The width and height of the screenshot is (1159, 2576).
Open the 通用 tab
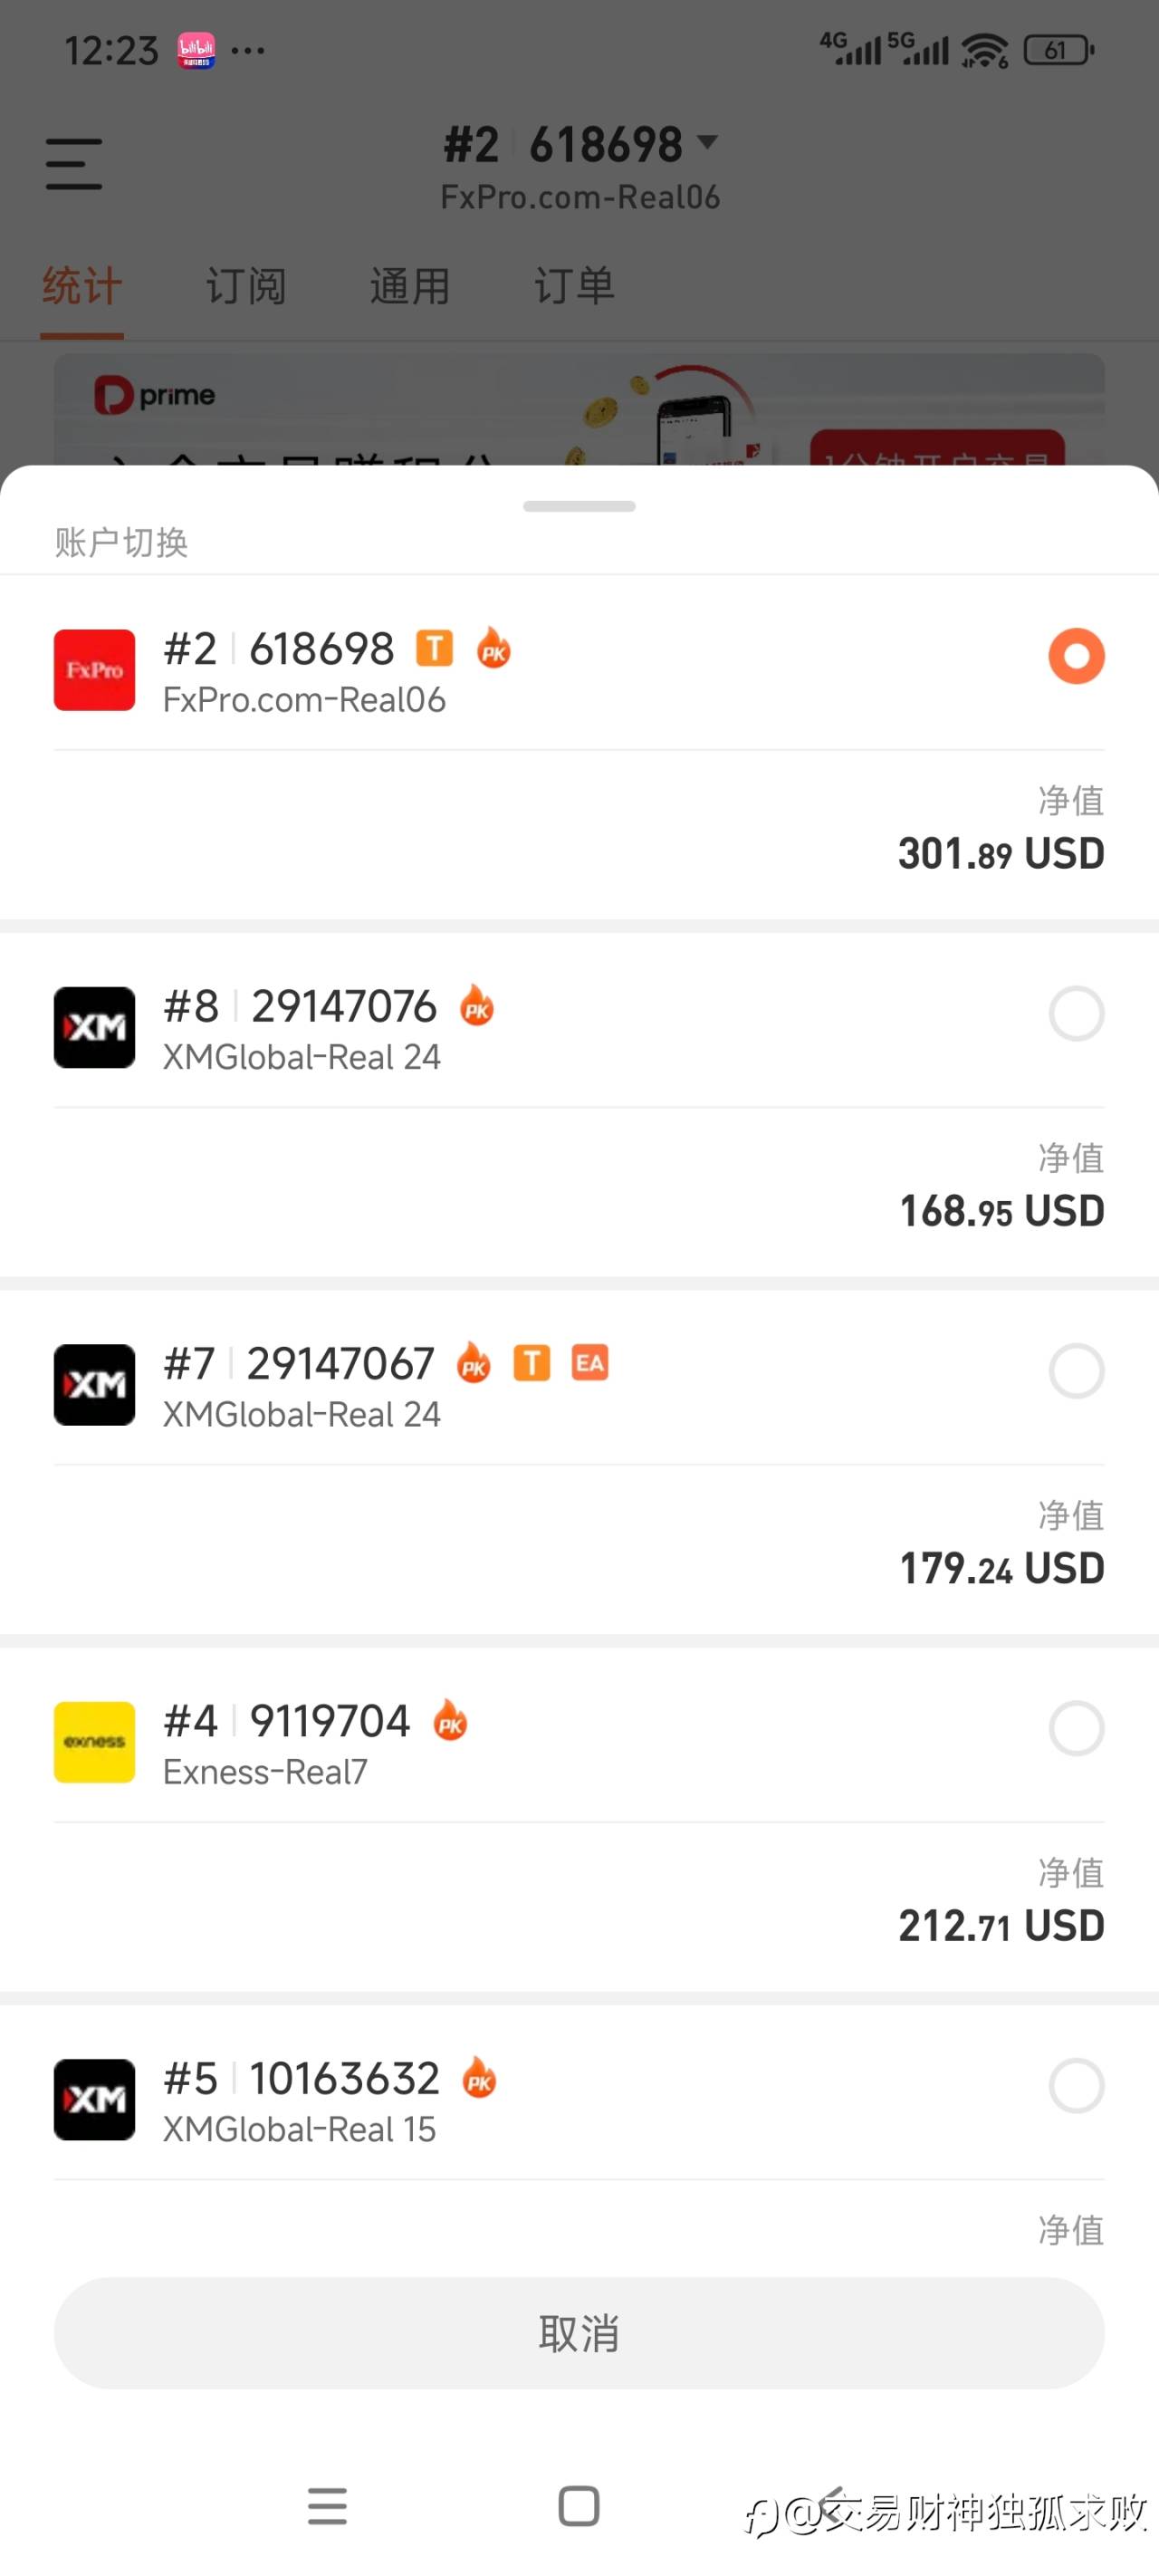410,286
